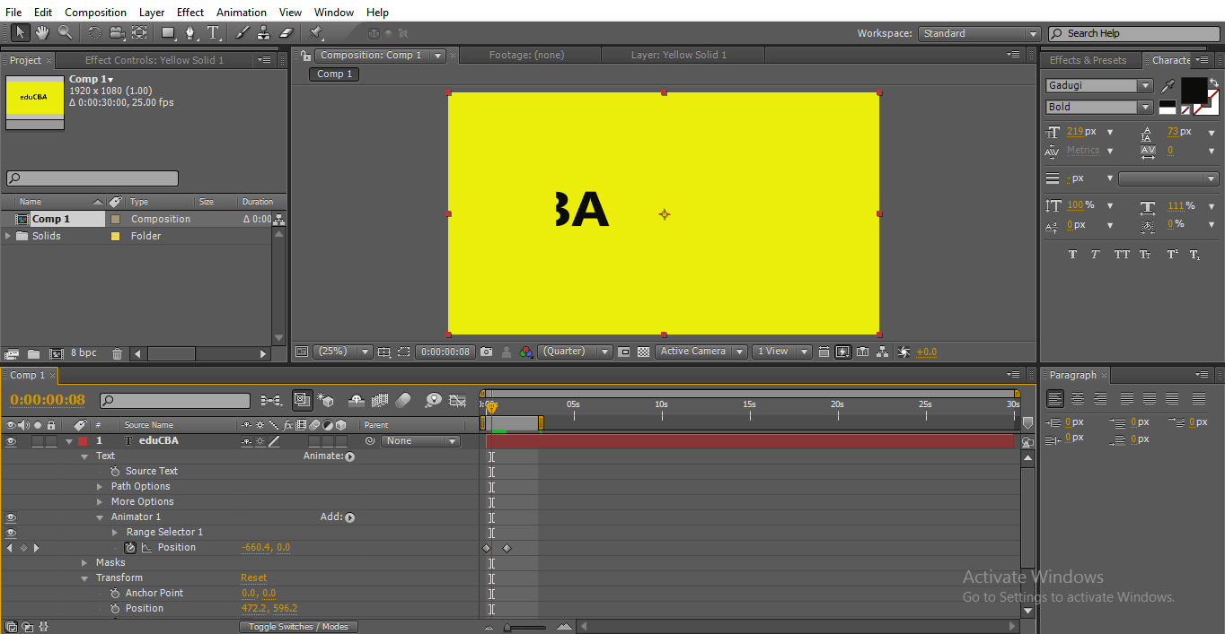Viewport: 1225px width, 634px height.
Task: Open the Comp 1 flowchart viewer icon
Action: pyautogui.click(x=883, y=352)
